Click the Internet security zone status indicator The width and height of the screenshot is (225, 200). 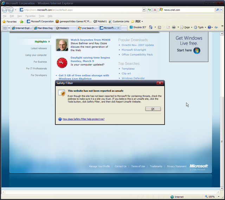tap(177, 197)
